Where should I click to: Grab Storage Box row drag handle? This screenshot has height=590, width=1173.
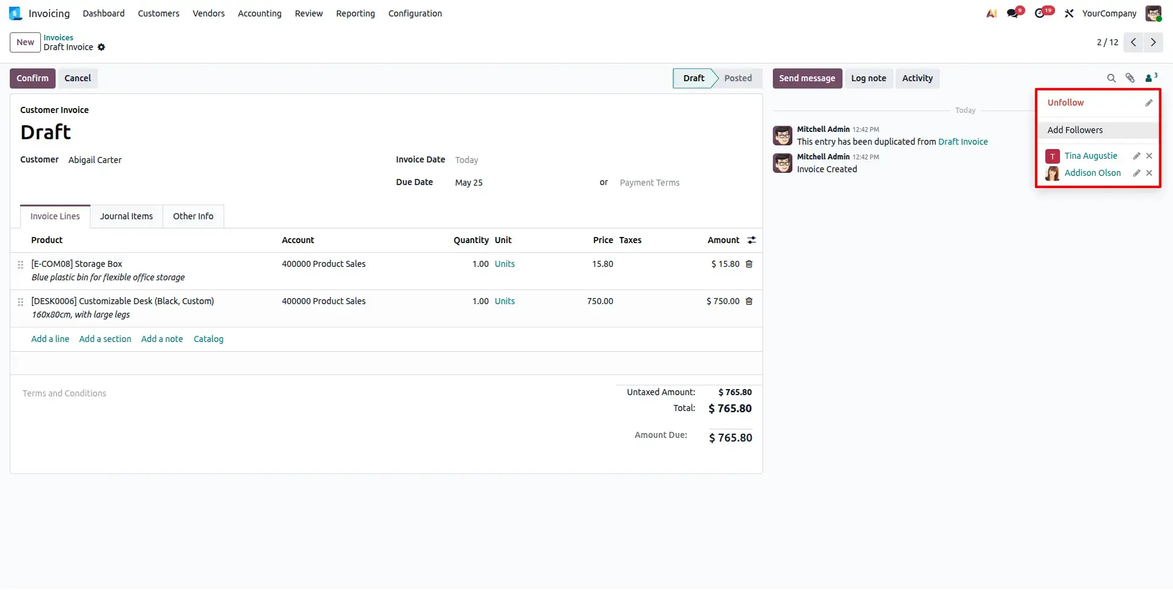click(x=20, y=264)
